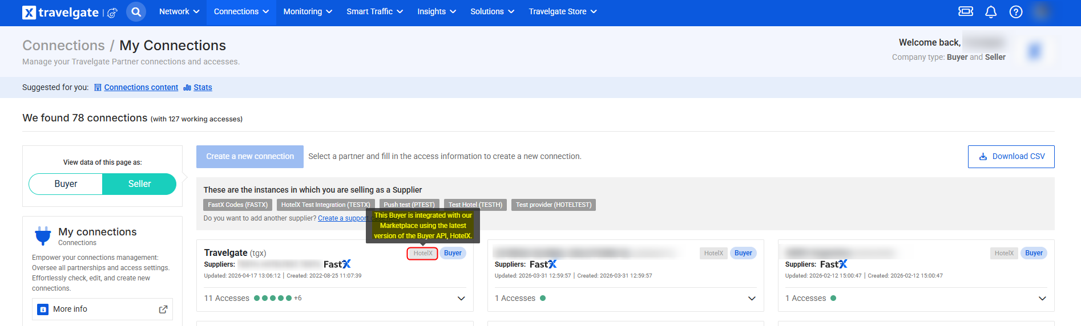Click the My Connections page heading
The image size is (1081, 326).
click(172, 46)
